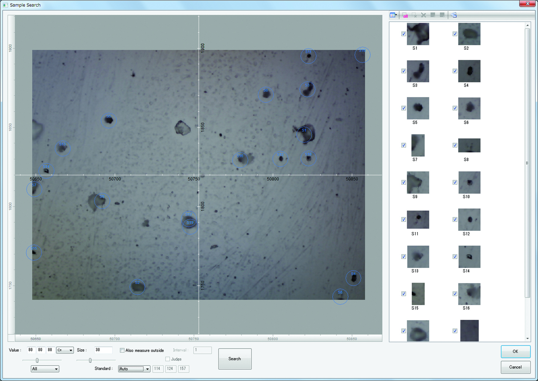Select the S14 thumbnail image

pos(469,257)
